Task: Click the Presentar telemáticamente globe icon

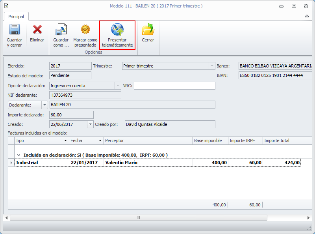Action: (117, 30)
